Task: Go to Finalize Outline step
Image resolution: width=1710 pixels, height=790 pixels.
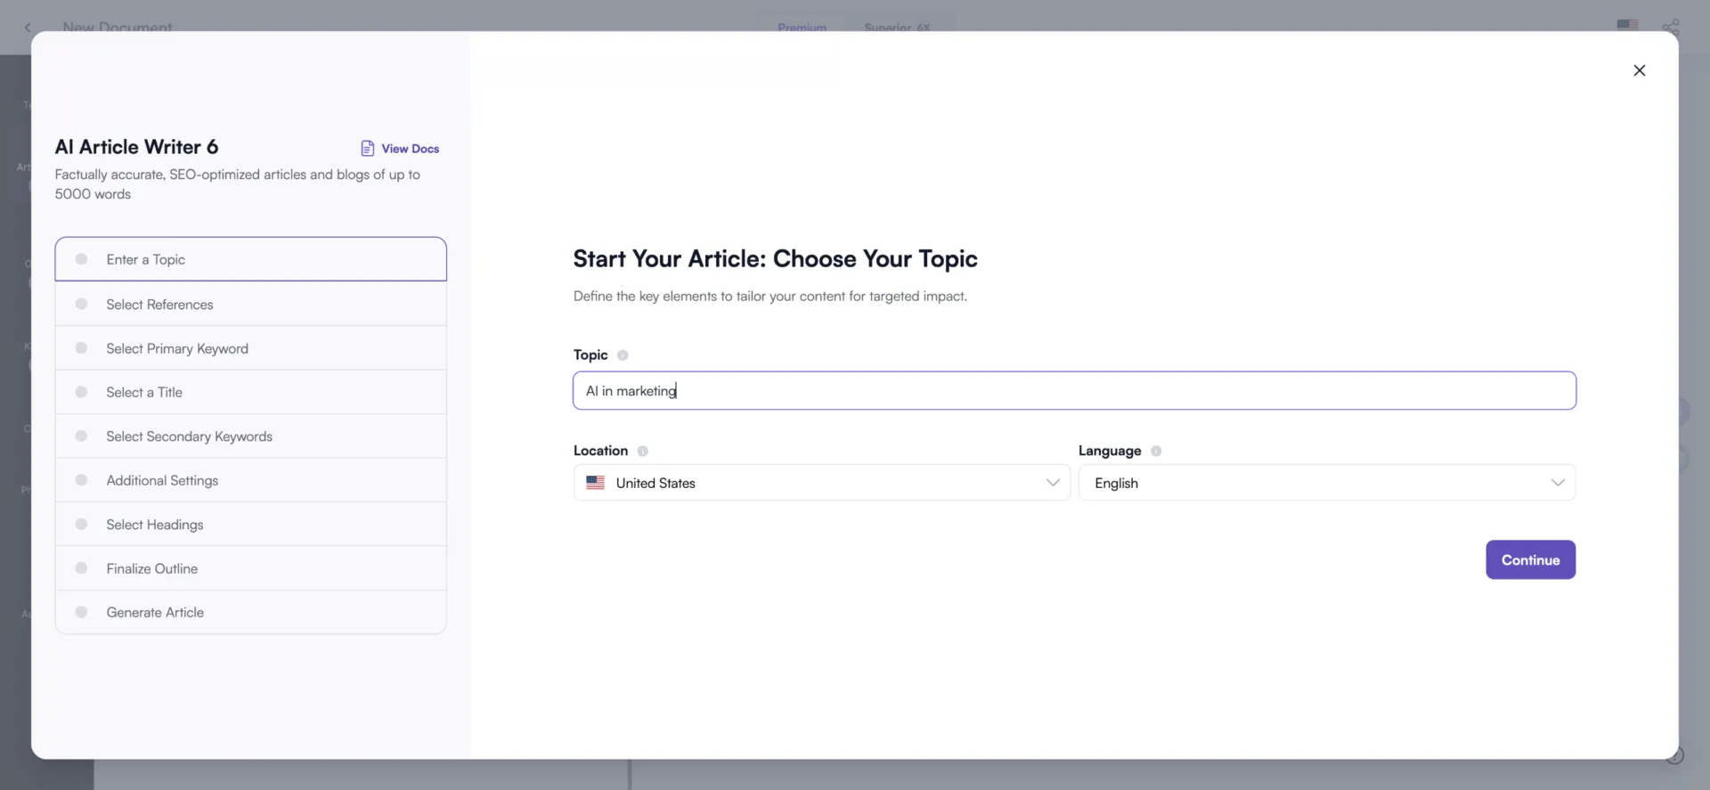Action: click(x=250, y=568)
